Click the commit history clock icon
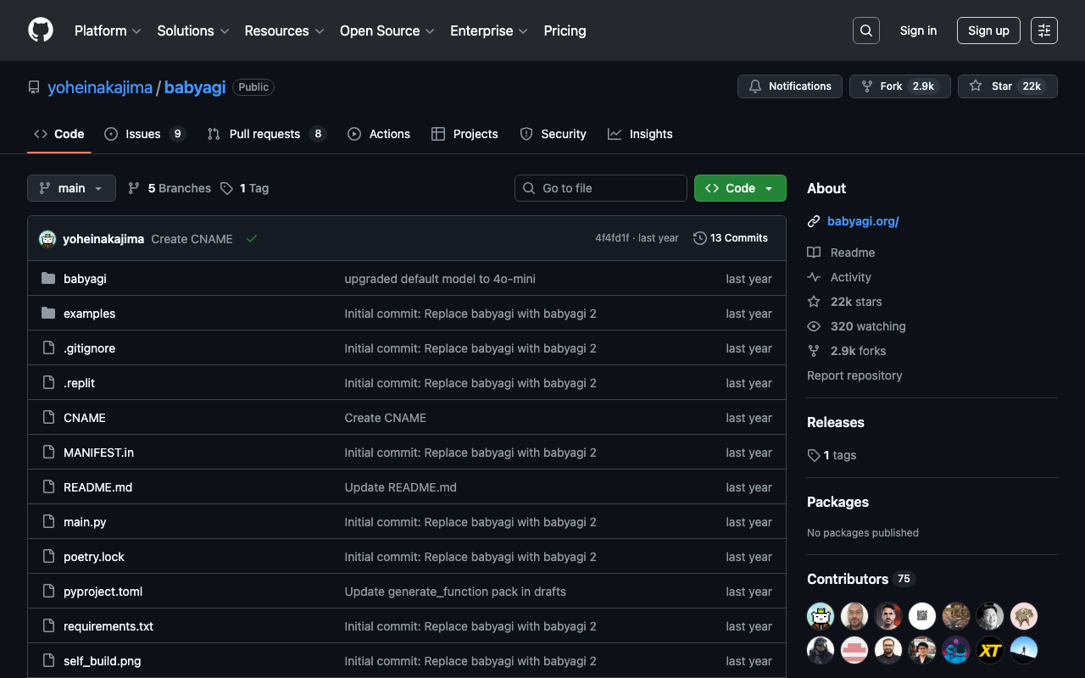 point(699,238)
